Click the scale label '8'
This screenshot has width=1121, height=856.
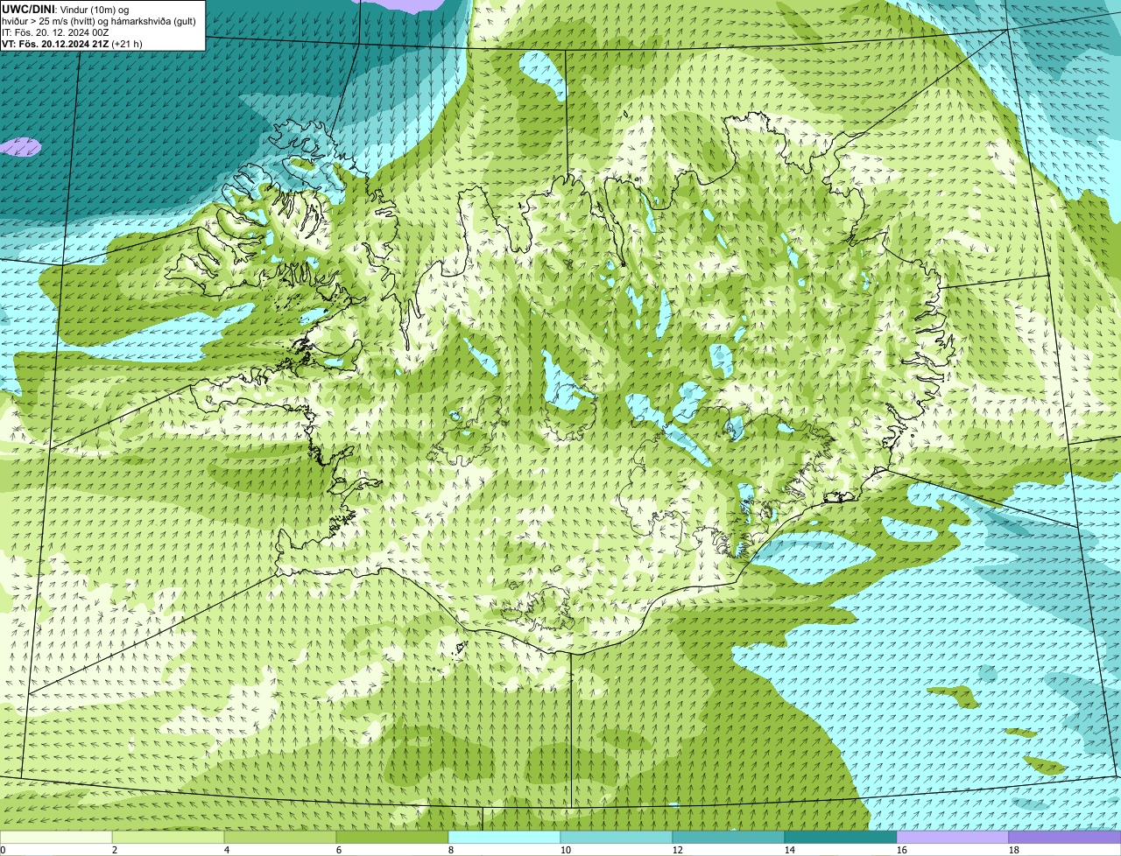(451, 850)
